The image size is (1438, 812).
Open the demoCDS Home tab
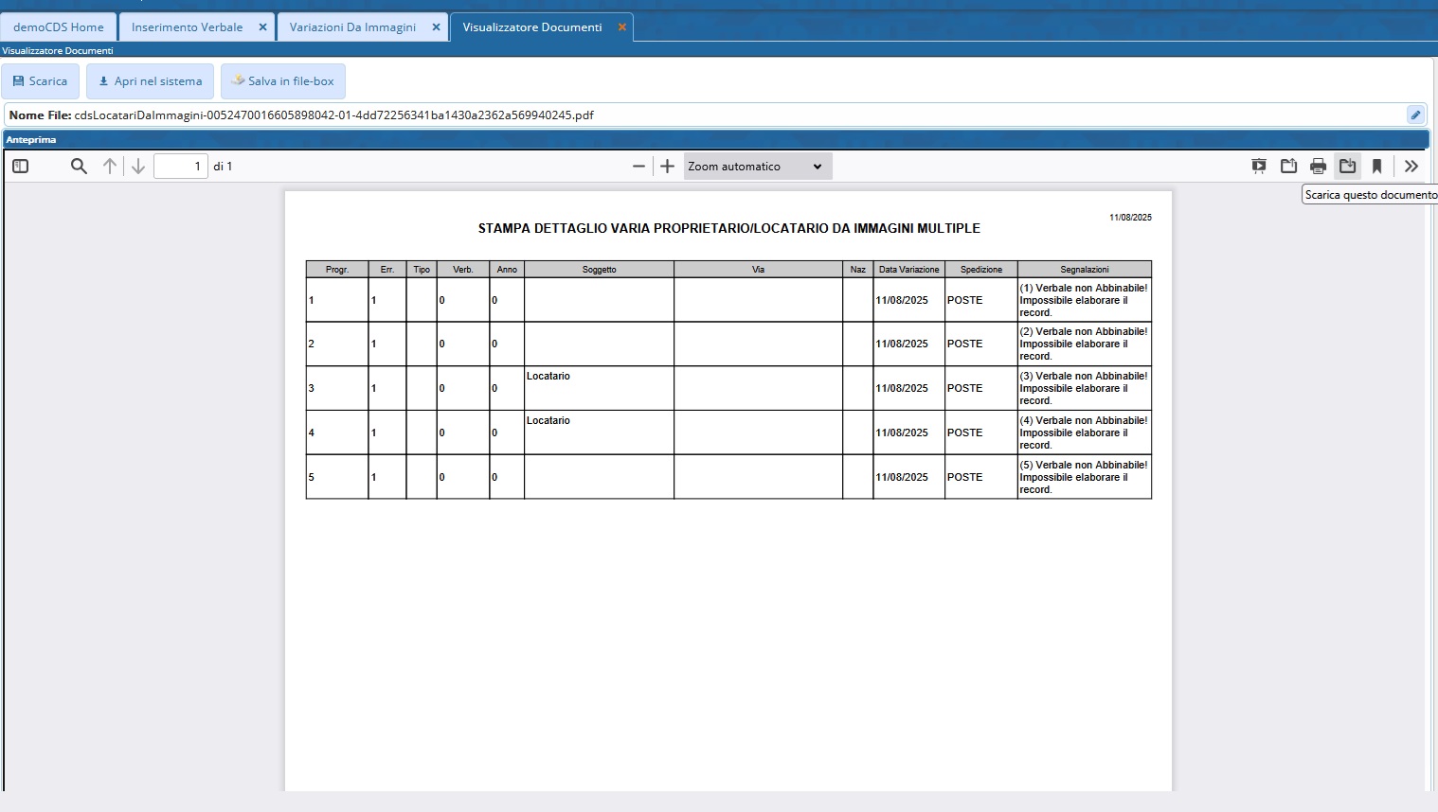59,27
